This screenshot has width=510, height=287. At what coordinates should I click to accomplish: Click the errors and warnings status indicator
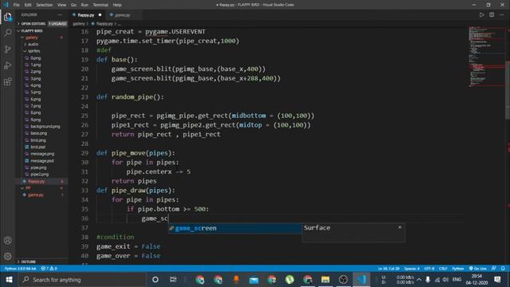point(49,269)
